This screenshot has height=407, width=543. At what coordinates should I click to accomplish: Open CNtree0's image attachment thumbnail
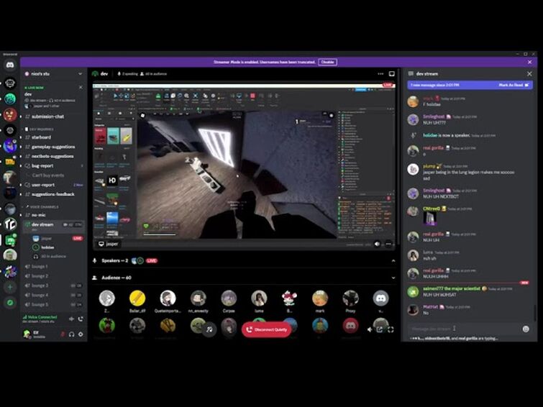429,219
